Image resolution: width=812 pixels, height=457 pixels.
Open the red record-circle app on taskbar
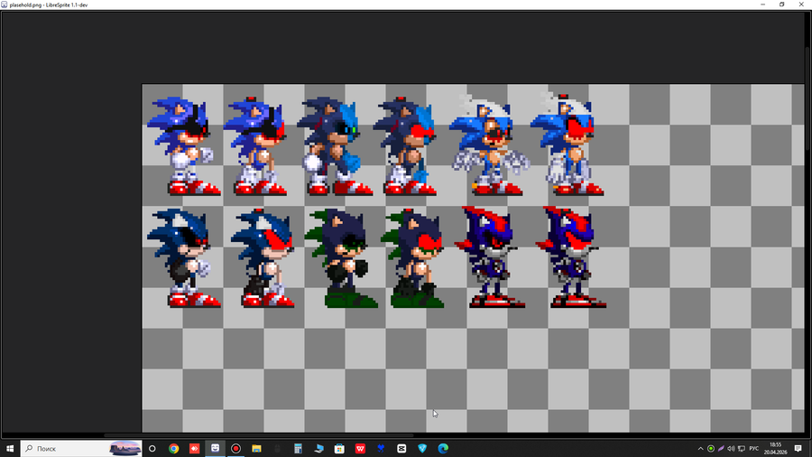235,448
